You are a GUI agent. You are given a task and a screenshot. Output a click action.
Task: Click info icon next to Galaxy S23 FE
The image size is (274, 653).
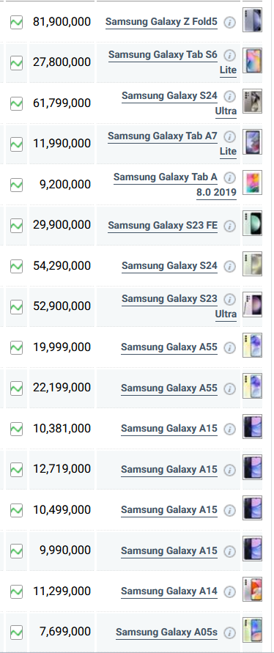229,226
